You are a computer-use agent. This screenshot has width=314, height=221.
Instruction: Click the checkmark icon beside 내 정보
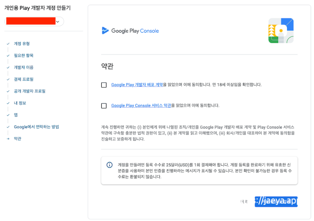click(x=8, y=103)
